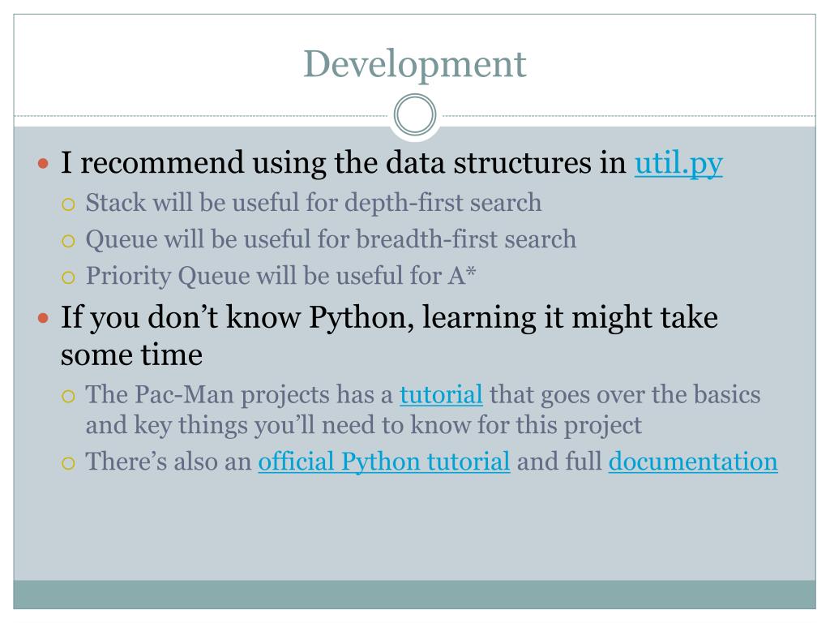Click the line 'Queue will be useful for breadth-first search'

pyautogui.click(x=331, y=239)
